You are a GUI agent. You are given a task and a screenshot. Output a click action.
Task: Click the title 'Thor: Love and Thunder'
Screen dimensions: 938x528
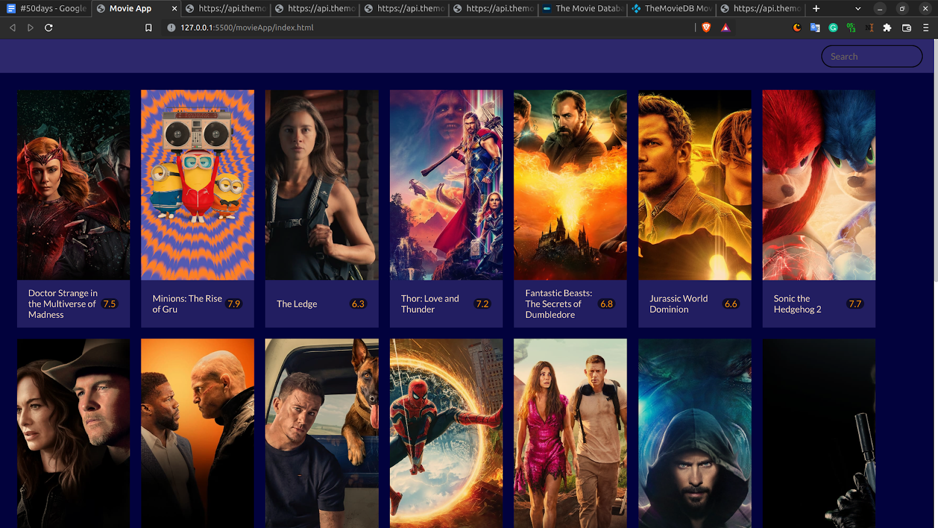point(430,304)
